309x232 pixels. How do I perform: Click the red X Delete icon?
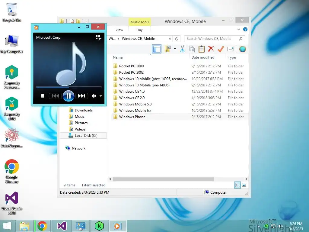tap(211, 49)
